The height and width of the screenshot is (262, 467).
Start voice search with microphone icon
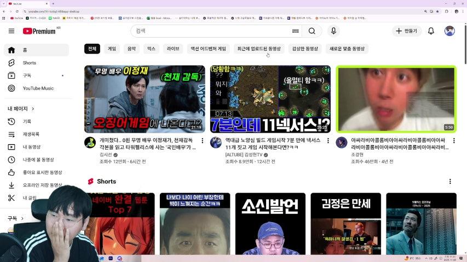pyautogui.click(x=333, y=31)
